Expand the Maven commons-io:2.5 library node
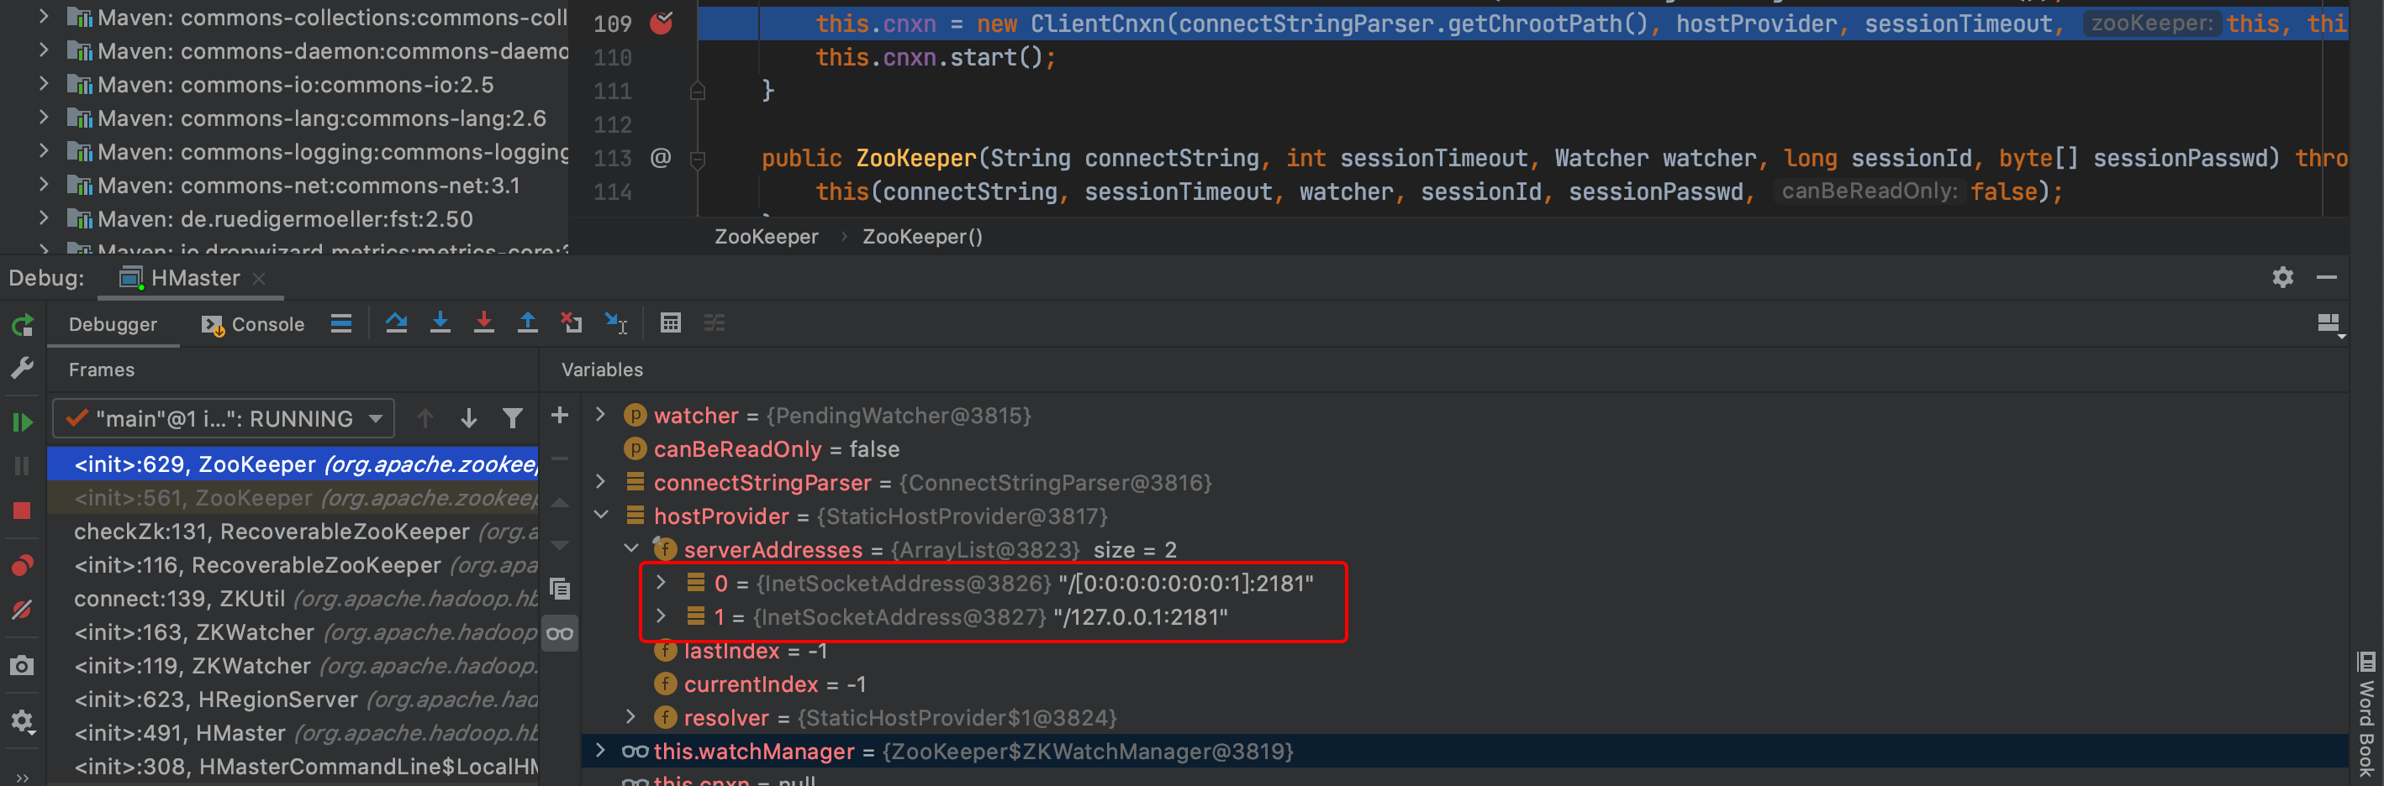The width and height of the screenshot is (2384, 786). coord(44,84)
